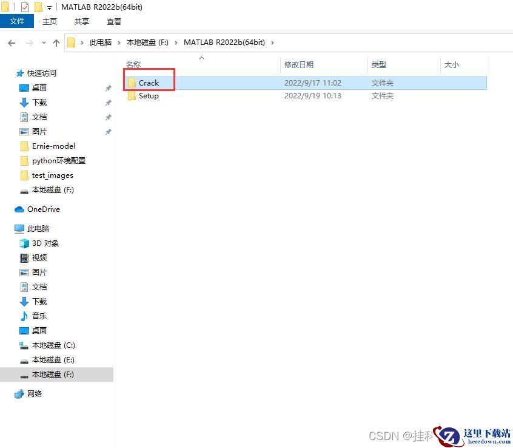The image size is (513, 448).
Task: Select 快速访问 in navigation pane
Action: pos(42,73)
